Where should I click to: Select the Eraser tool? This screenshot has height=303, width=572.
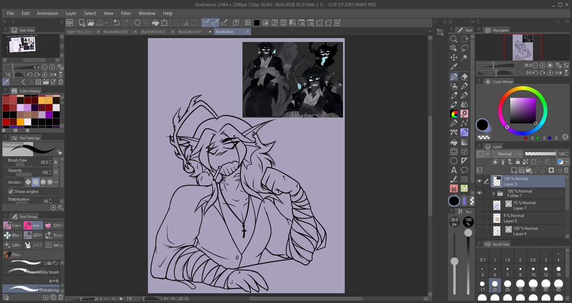464,76
